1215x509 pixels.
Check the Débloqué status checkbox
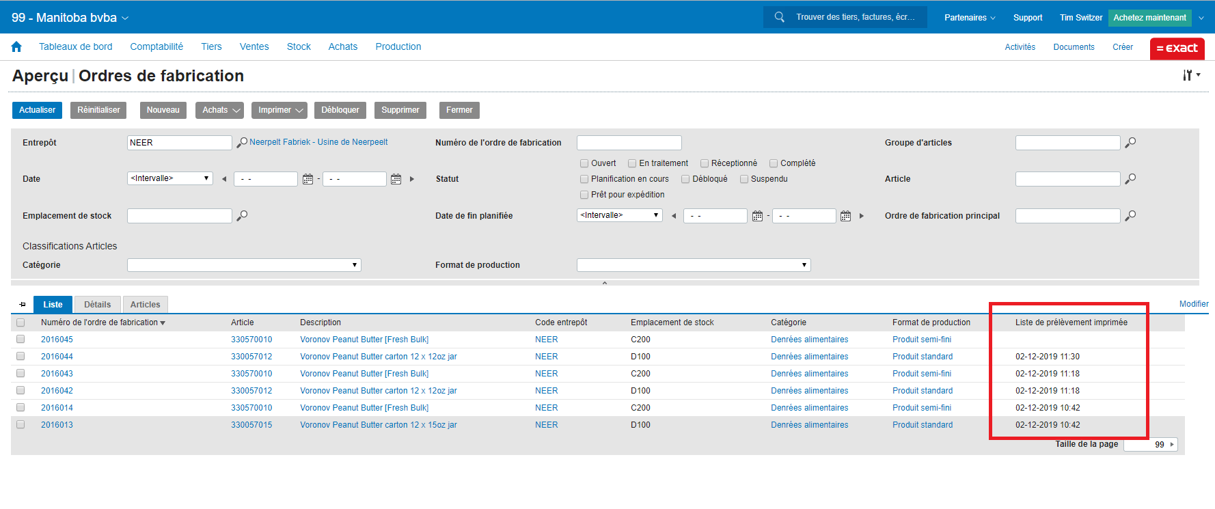point(685,179)
